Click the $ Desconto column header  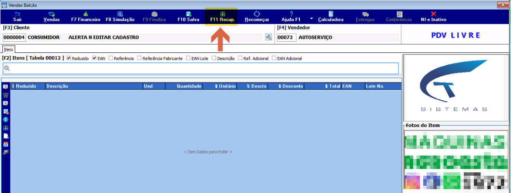click(286, 86)
